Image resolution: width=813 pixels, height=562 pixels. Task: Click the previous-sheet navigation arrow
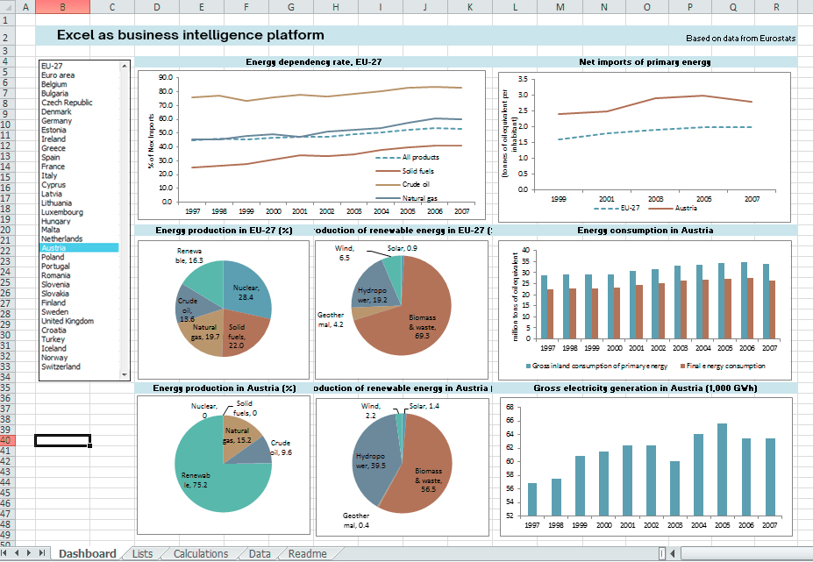(17, 554)
